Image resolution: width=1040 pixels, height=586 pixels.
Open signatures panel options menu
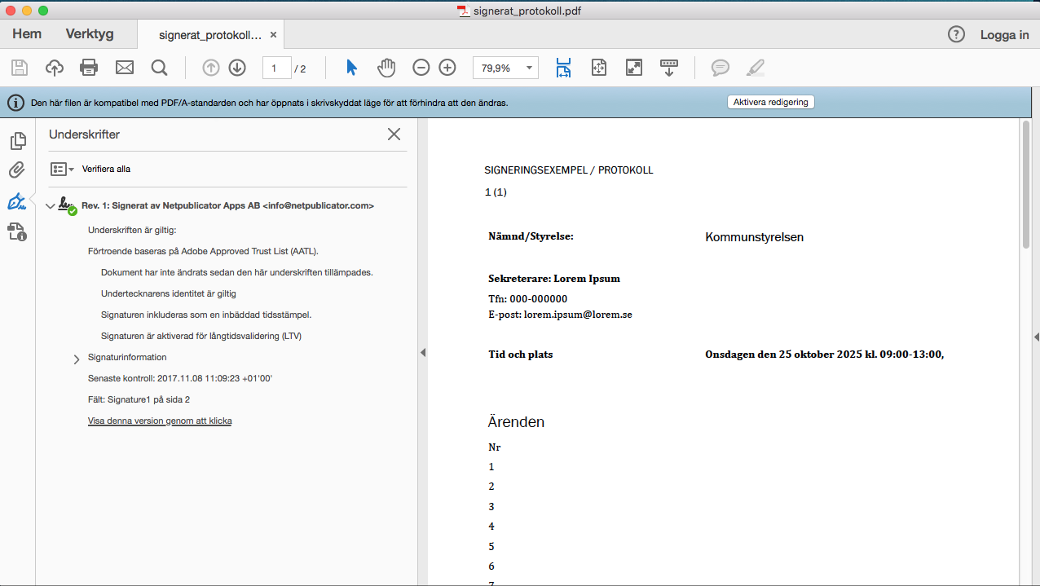pos(62,169)
